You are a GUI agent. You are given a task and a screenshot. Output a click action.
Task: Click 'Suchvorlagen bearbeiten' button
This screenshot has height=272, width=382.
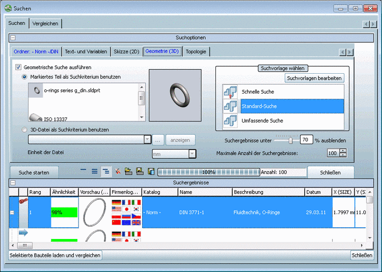click(314, 78)
